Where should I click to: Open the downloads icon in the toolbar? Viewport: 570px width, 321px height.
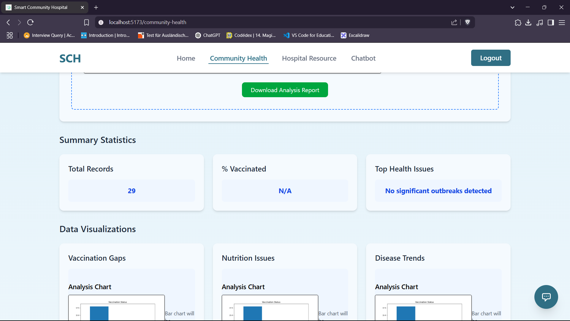(x=528, y=22)
